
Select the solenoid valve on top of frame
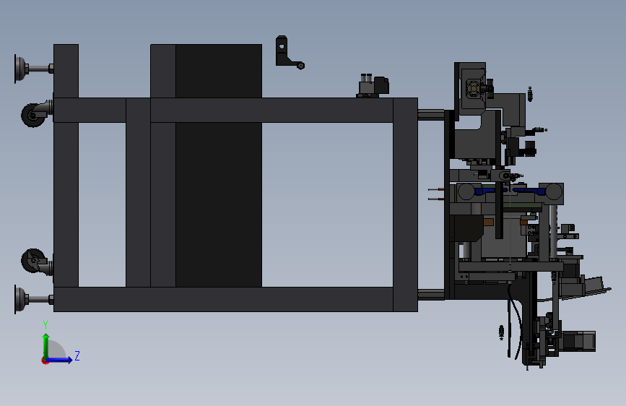(x=373, y=85)
